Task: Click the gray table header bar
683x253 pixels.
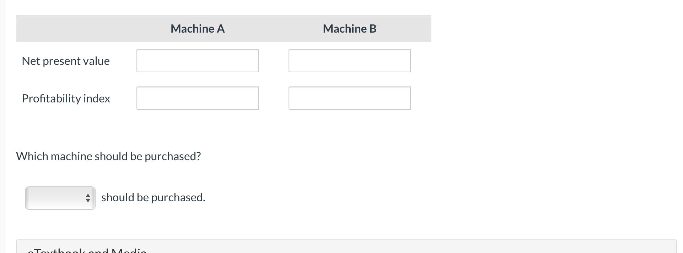Action: click(x=224, y=28)
